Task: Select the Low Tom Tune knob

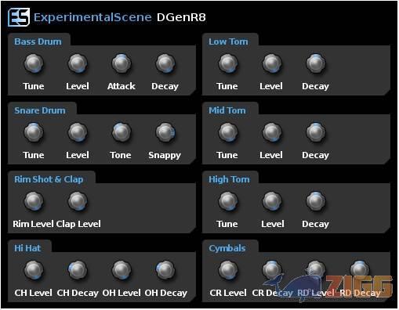Action: click(228, 63)
